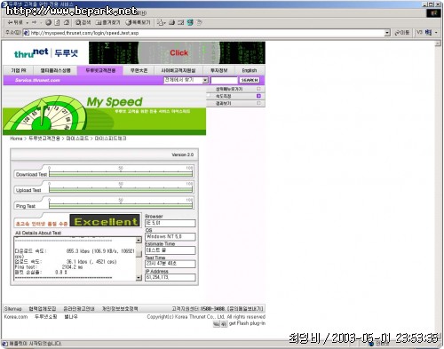Click the page scrollbar up arrow
This screenshot has width=444, height=349.
coord(438,44)
